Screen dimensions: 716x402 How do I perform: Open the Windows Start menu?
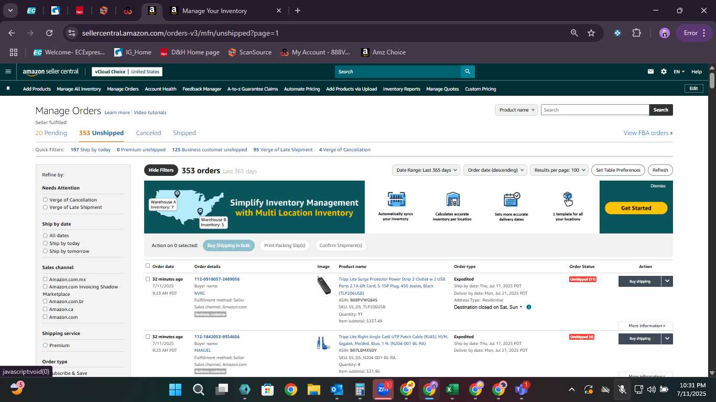pos(176,389)
